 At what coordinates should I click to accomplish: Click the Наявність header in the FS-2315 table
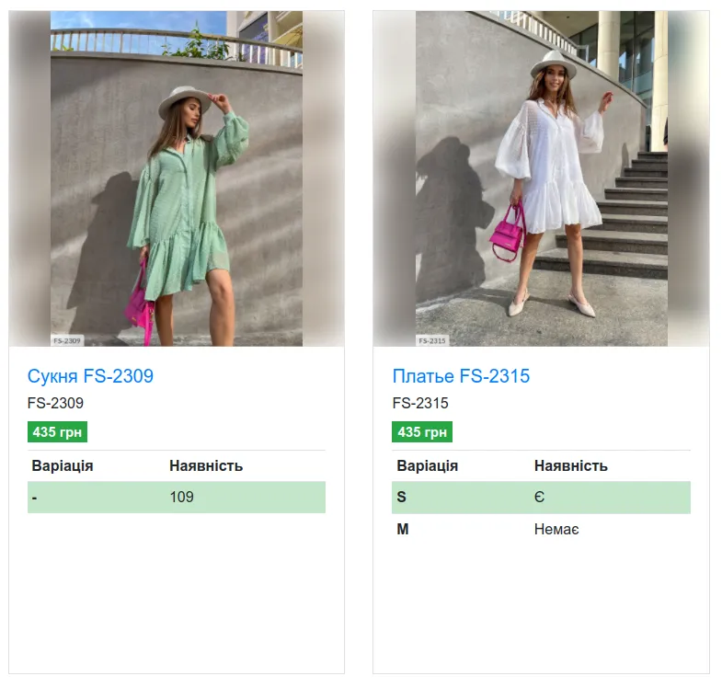(571, 466)
